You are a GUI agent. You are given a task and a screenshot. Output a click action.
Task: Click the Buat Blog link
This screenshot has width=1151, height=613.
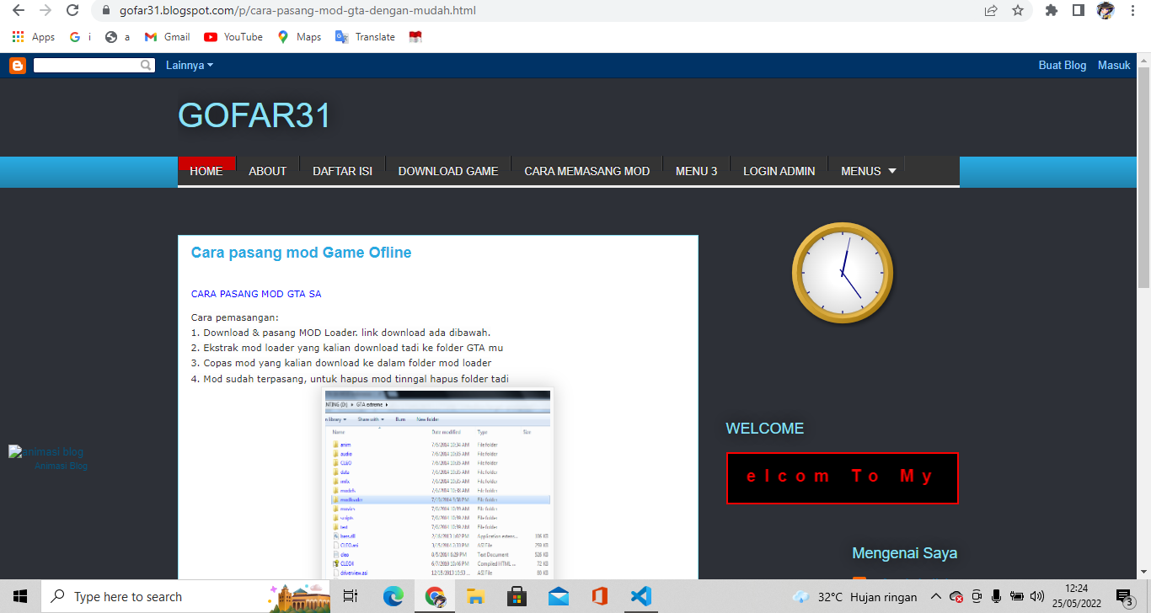pos(1063,65)
